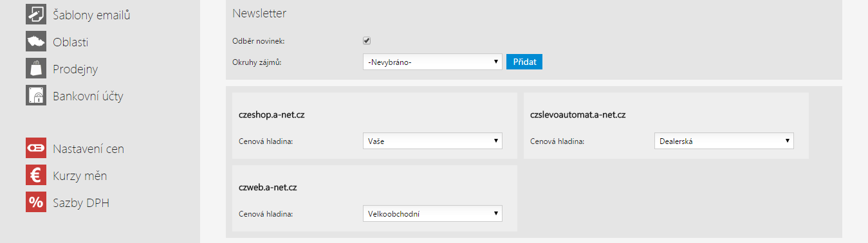This screenshot has height=243, width=868.
Task: Open the Prodejny sidebar link
Action: 75,69
